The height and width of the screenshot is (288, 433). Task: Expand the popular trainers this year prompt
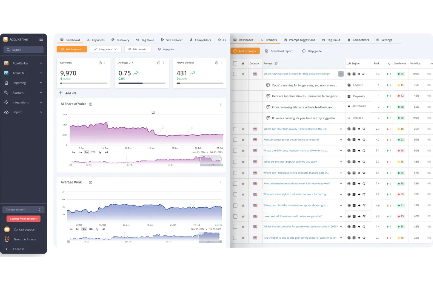point(341,161)
